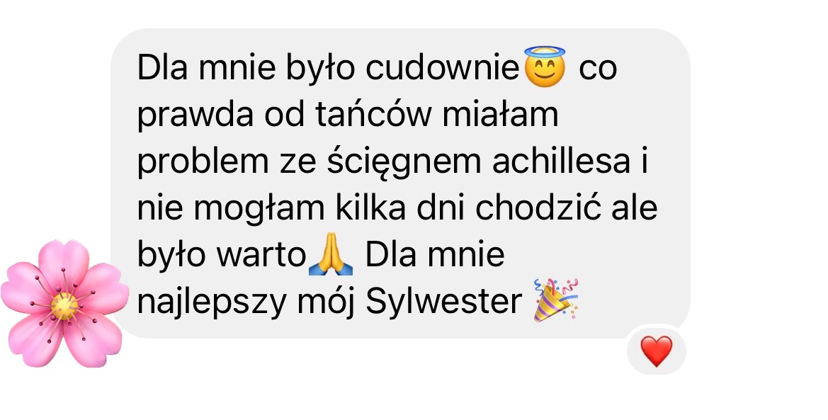Click the halo smiley emoji
Viewport: 828px width, 420px height.
tap(545, 67)
